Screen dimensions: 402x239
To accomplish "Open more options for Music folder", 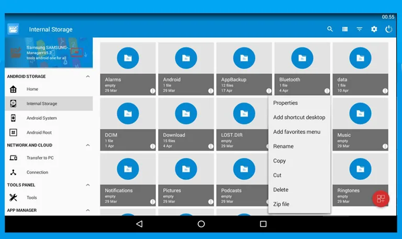I will coord(385,146).
